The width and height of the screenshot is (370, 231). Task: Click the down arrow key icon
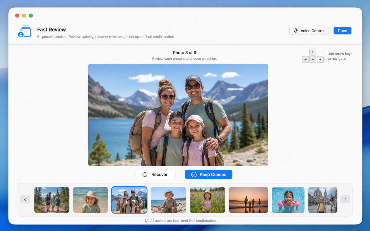pyautogui.click(x=313, y=59)
